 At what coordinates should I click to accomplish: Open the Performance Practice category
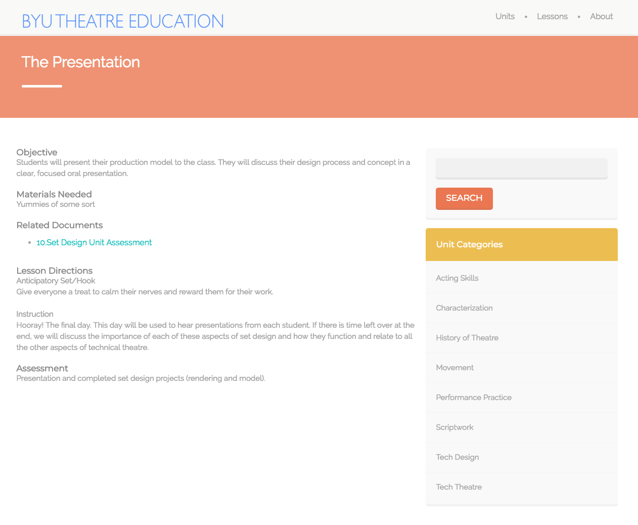click(x=474, y=397)
